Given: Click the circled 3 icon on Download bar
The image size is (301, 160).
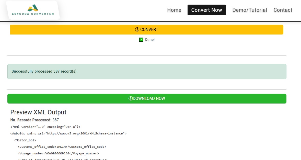Looking at the screenshot, I should click(131, 99).
